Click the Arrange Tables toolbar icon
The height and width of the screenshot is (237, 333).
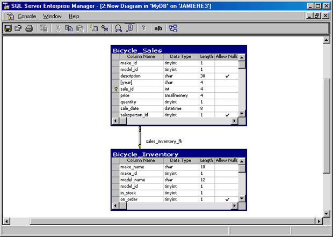pos(173,28)
